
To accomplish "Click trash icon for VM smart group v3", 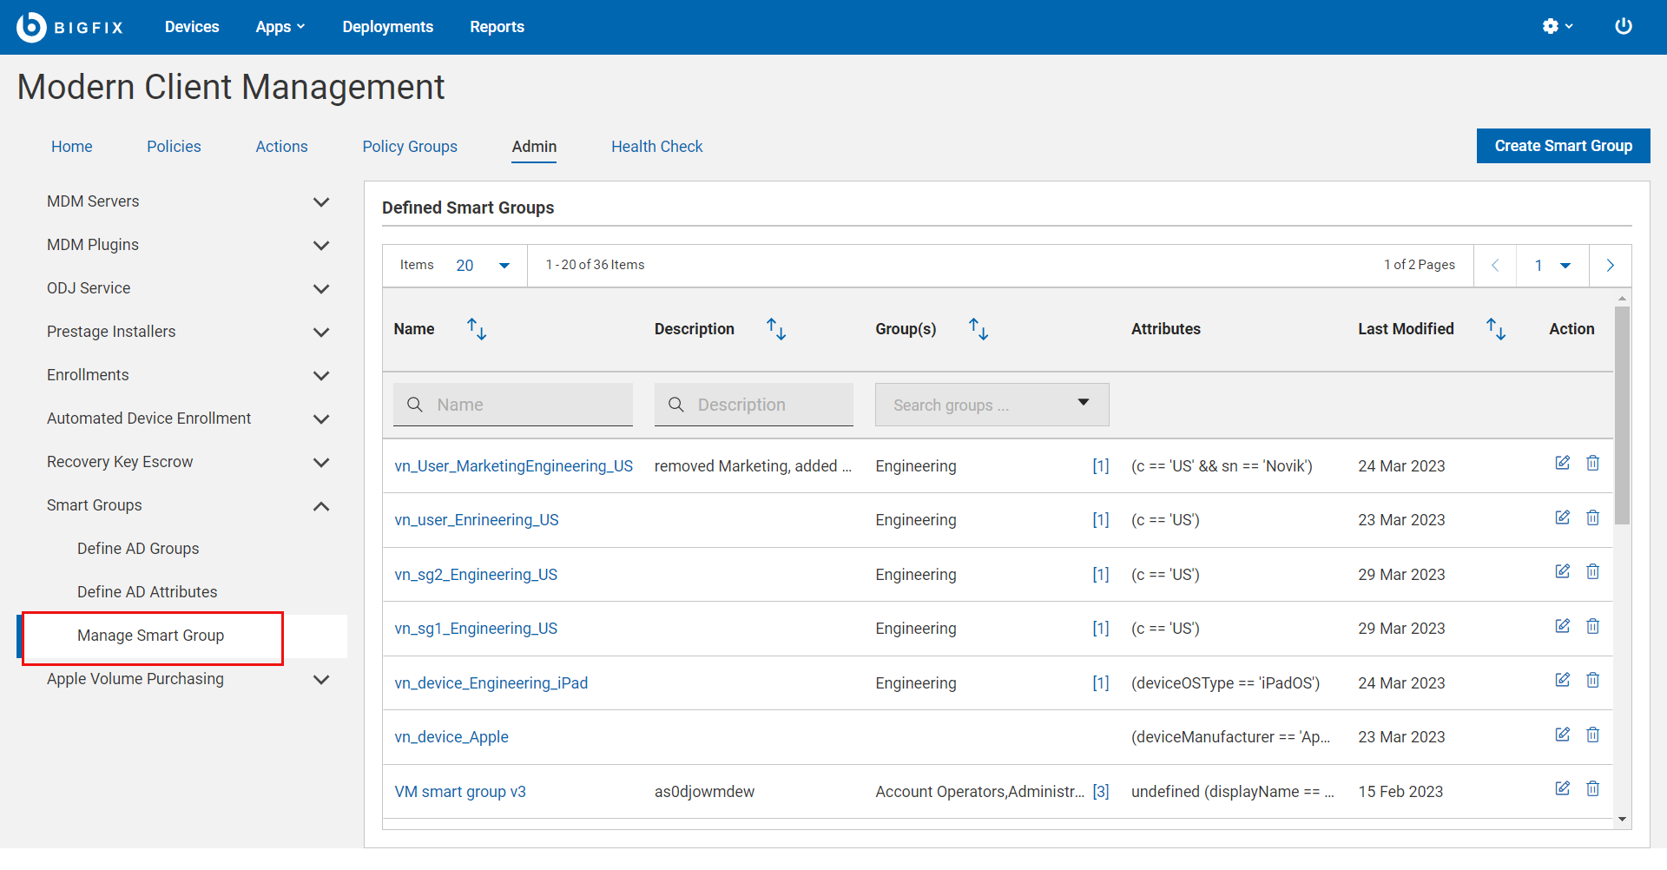I will pyautogui.click(x=1592, y=788).
